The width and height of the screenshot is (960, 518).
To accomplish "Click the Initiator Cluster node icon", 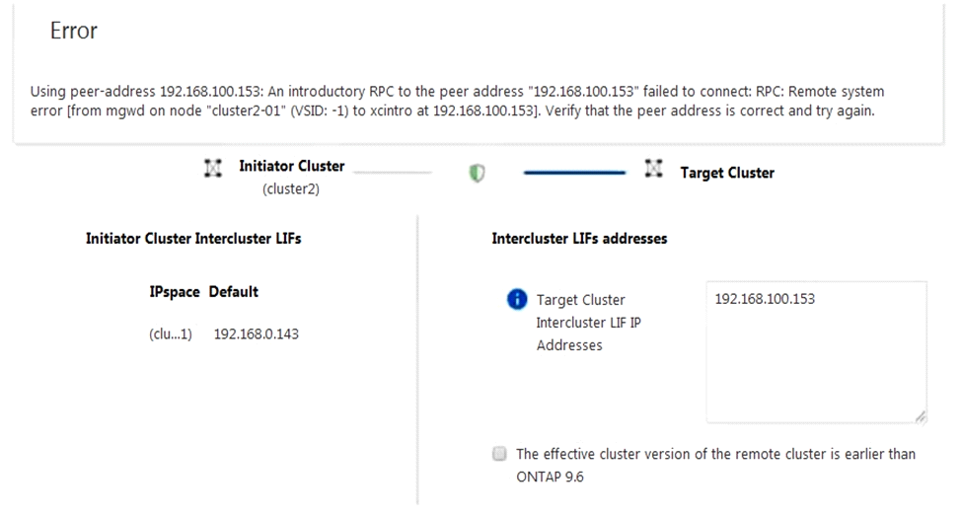I will pos(212,168).
